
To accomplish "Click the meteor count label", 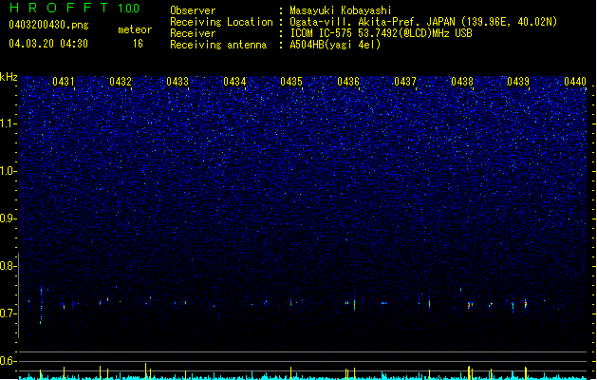I will (135, 29).
